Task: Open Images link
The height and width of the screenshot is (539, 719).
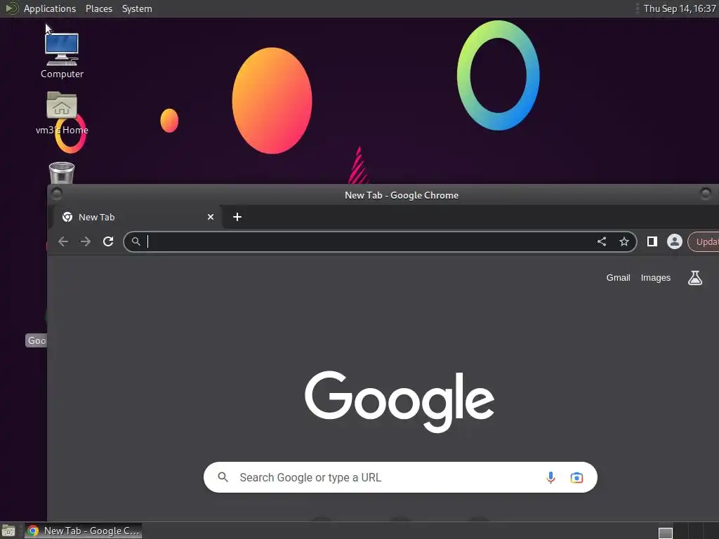Action: [655, 278]
